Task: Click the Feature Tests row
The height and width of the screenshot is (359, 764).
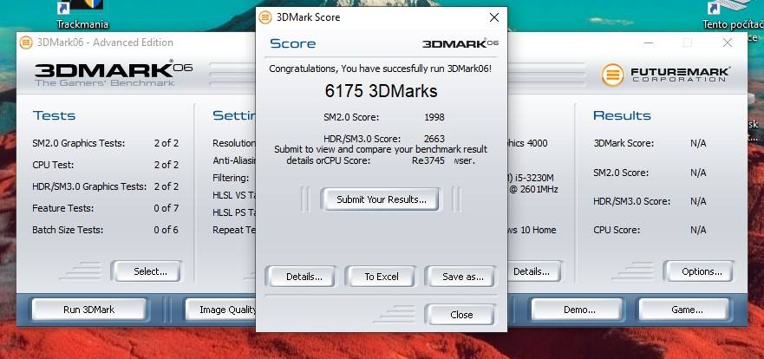Action: click(105, 208)
